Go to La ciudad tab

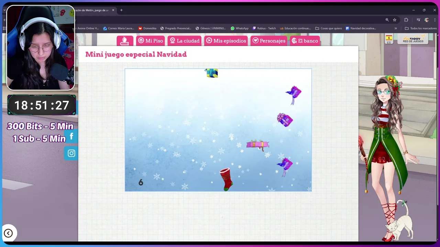(185, 41)
